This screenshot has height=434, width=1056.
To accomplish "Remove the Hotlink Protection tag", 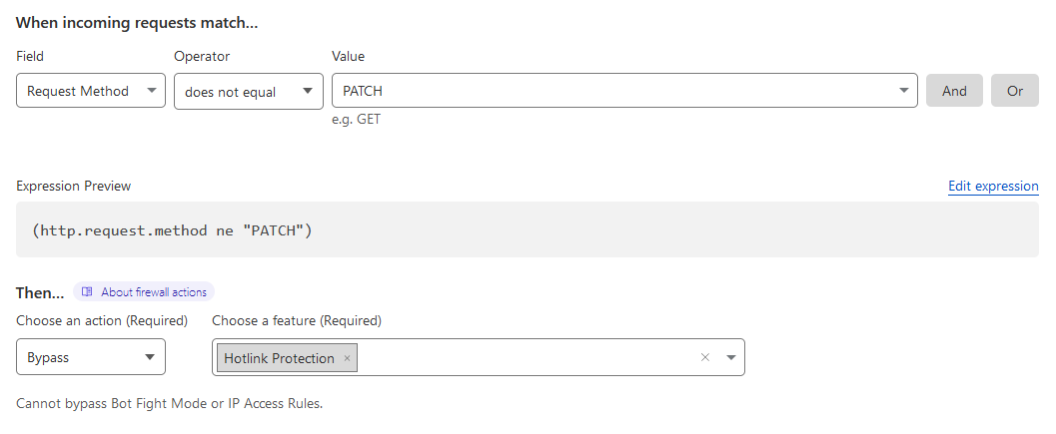I will tap(347, 358).
